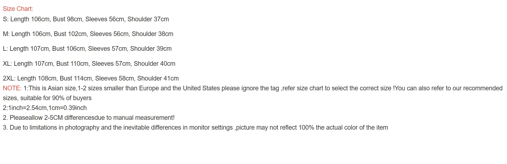This screenshot has height=164, width=507.
Task: Click the 2XL size label in the chart
Action: pyautogui.click(x=9, y=78)
